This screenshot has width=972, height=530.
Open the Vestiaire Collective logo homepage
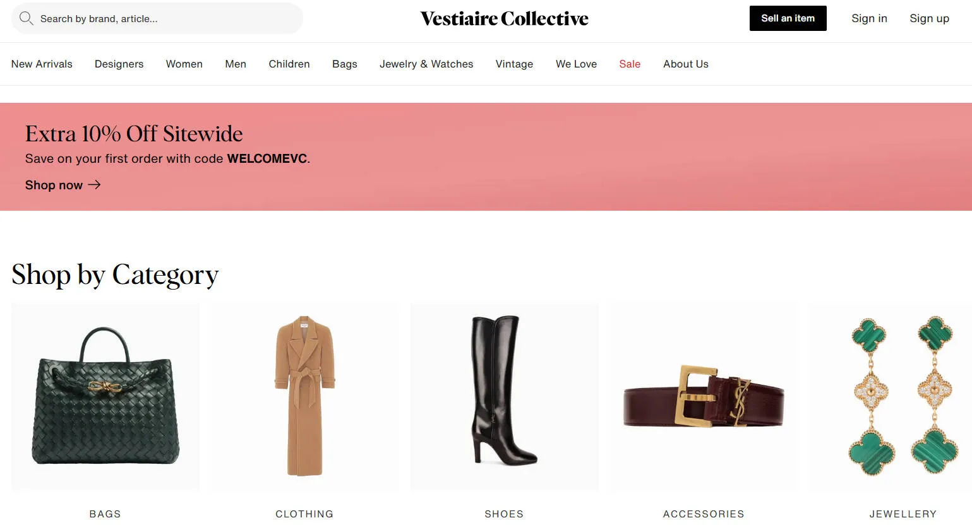tap(504, 19)
